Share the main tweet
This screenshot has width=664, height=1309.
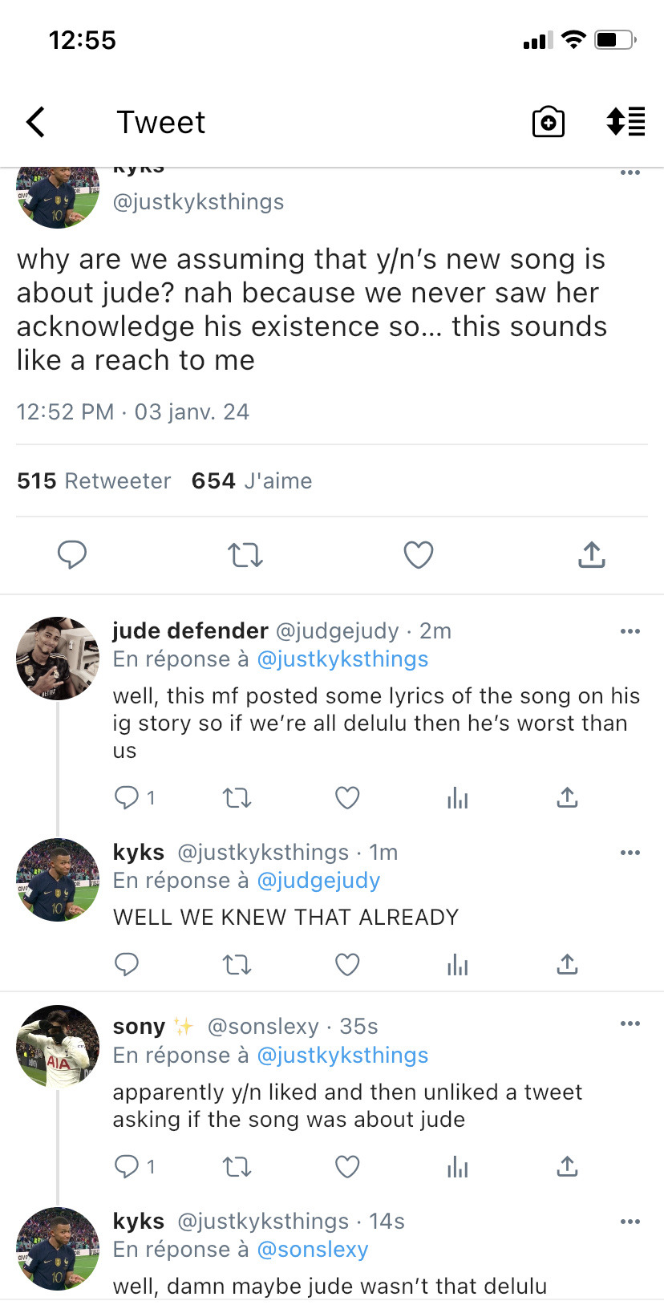point(591,554)
